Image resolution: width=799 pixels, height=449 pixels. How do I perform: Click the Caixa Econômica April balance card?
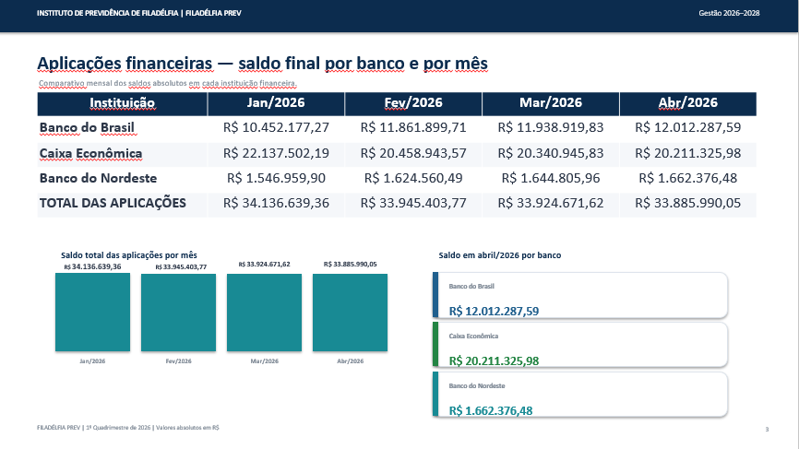[580, 345]
